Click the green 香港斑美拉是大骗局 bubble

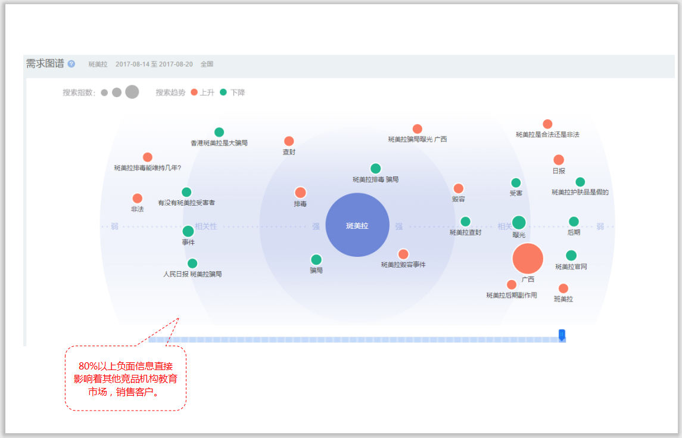pos(219,132)
